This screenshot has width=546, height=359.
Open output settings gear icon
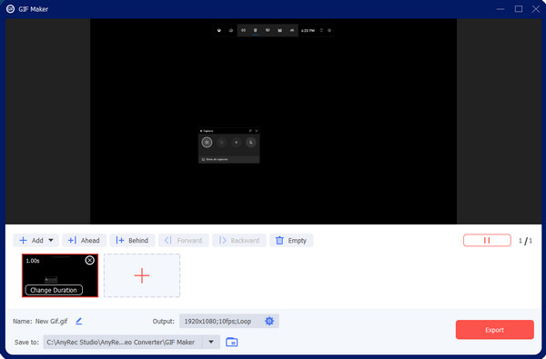[x=269, y=321]
